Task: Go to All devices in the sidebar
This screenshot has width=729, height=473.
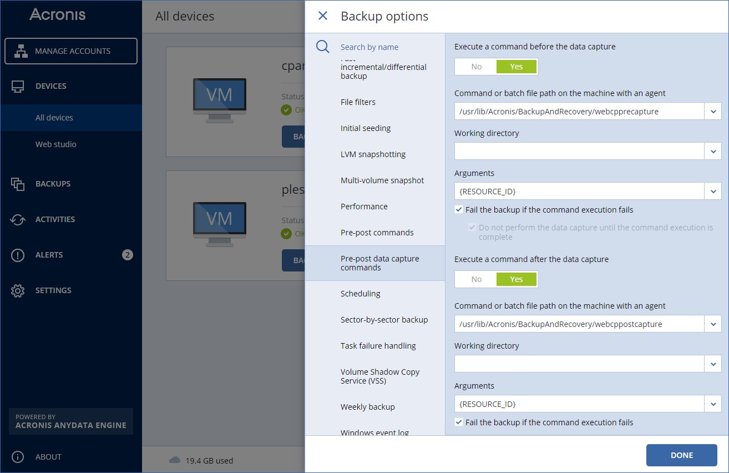Action: 71,118
